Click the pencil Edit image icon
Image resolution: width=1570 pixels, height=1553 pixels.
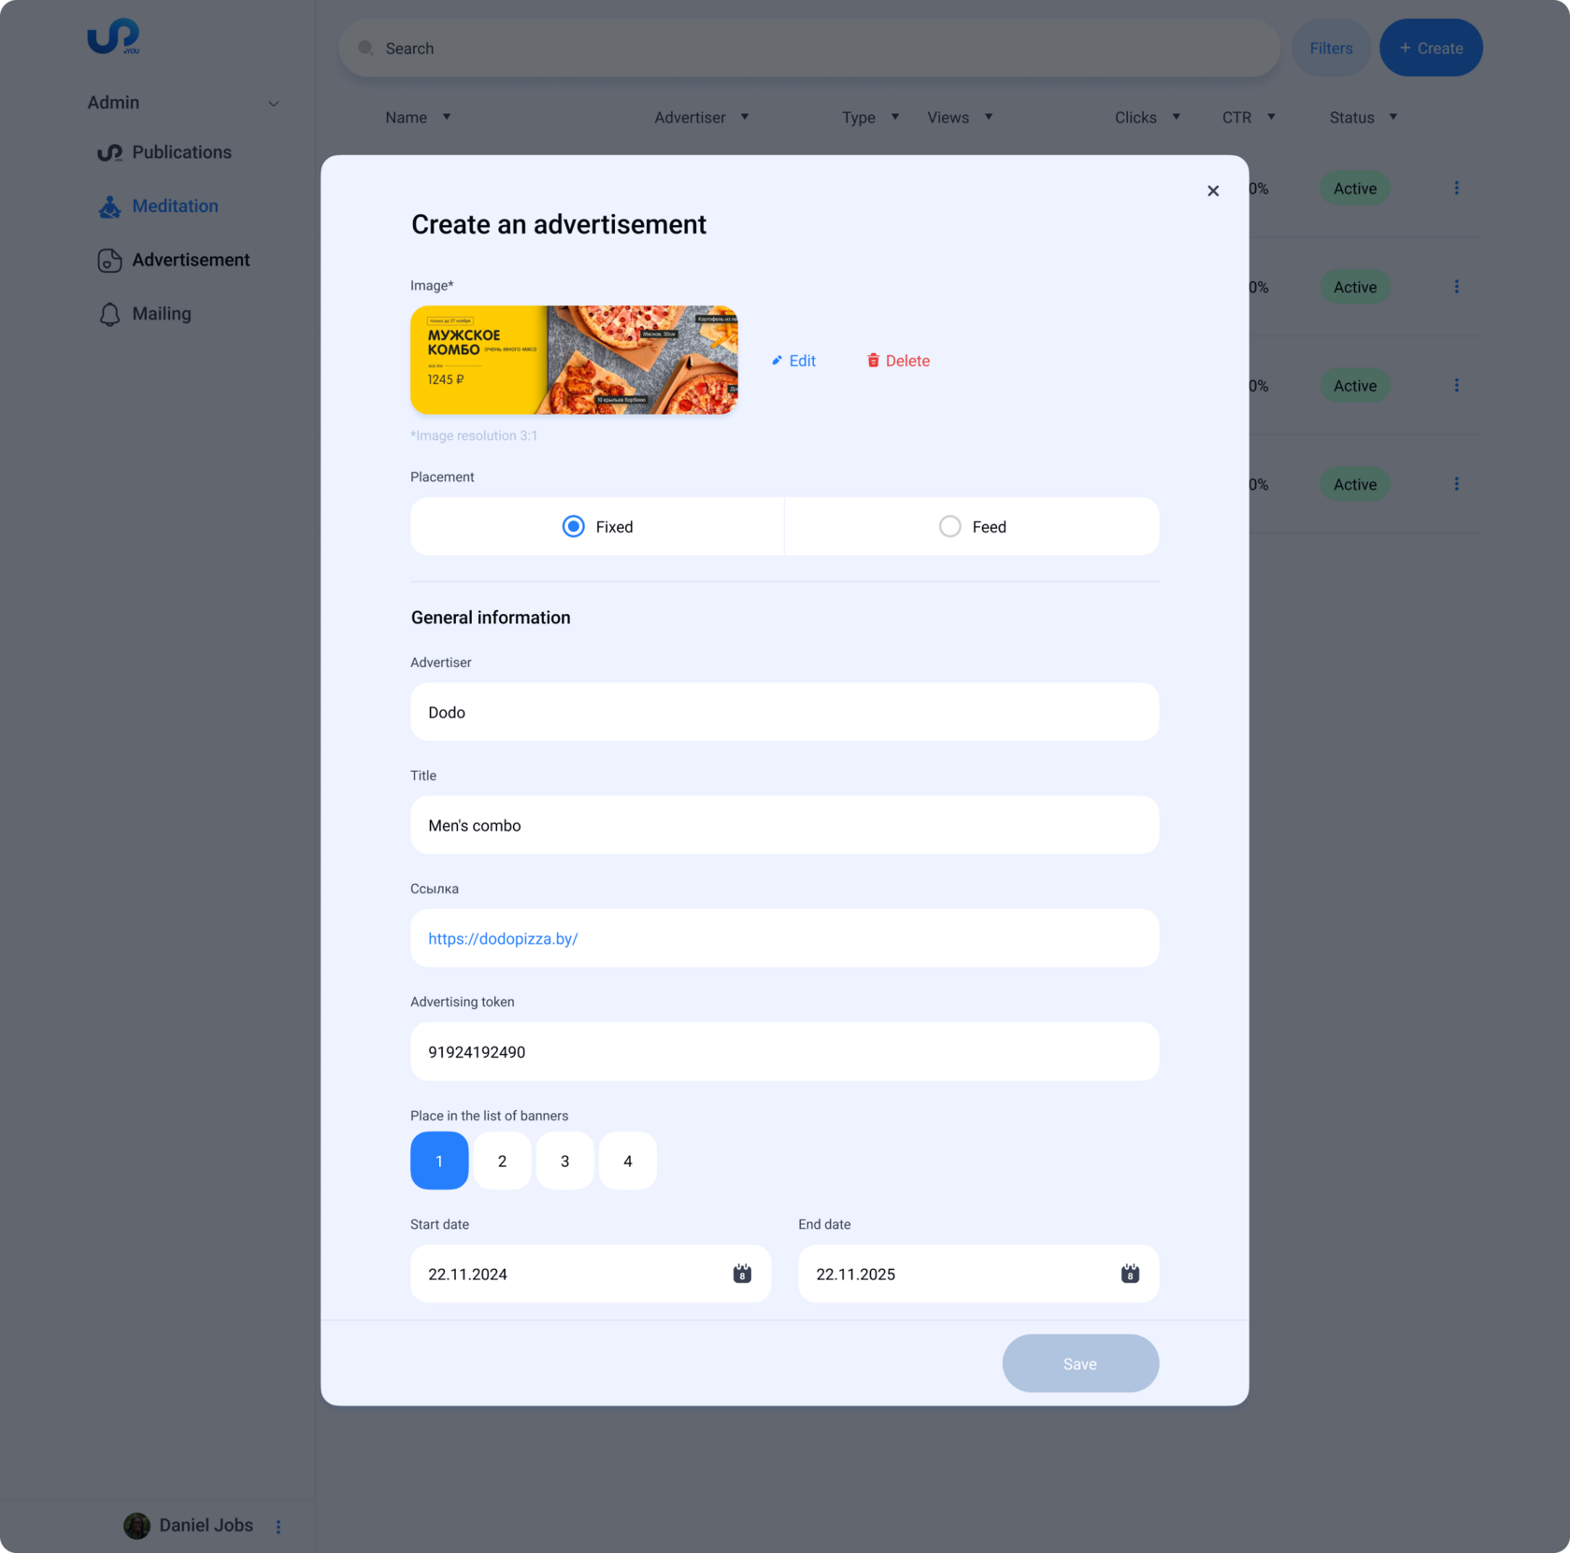(777, 361)
